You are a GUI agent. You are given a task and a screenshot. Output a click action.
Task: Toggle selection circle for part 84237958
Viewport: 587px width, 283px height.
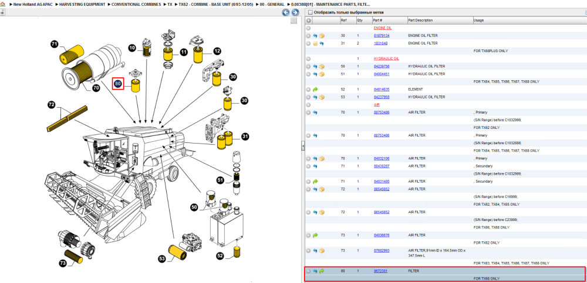309,97
